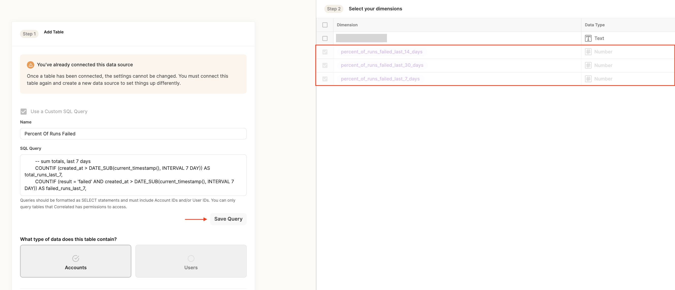Image resolution: width=675 pixels, height=290 pixels.
Task: Click the percent_of_runs_failed_last_30_days dimension tag
Action: 382,65
